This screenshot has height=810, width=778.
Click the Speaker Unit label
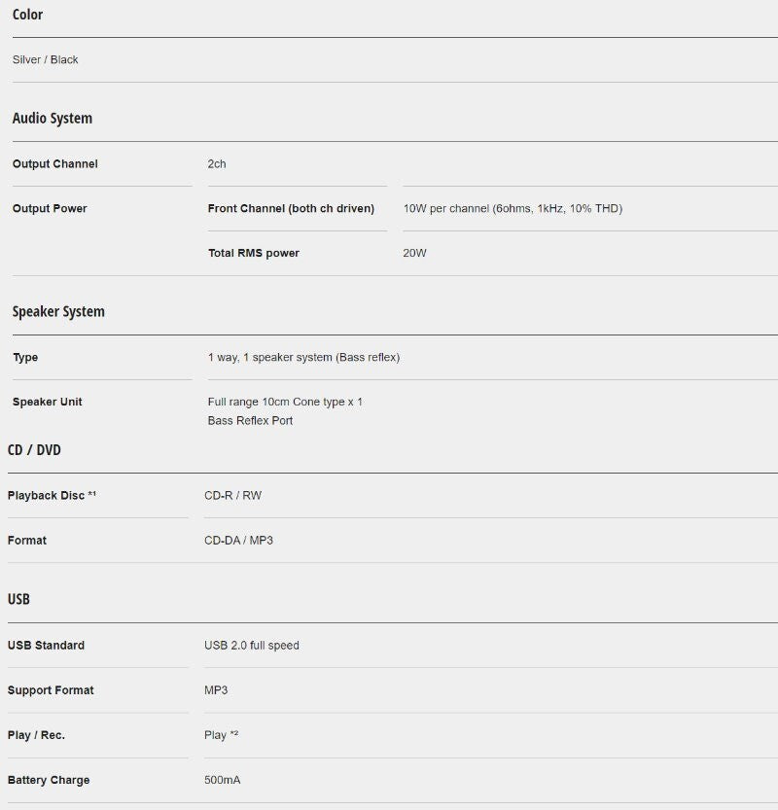pos(47,402)
